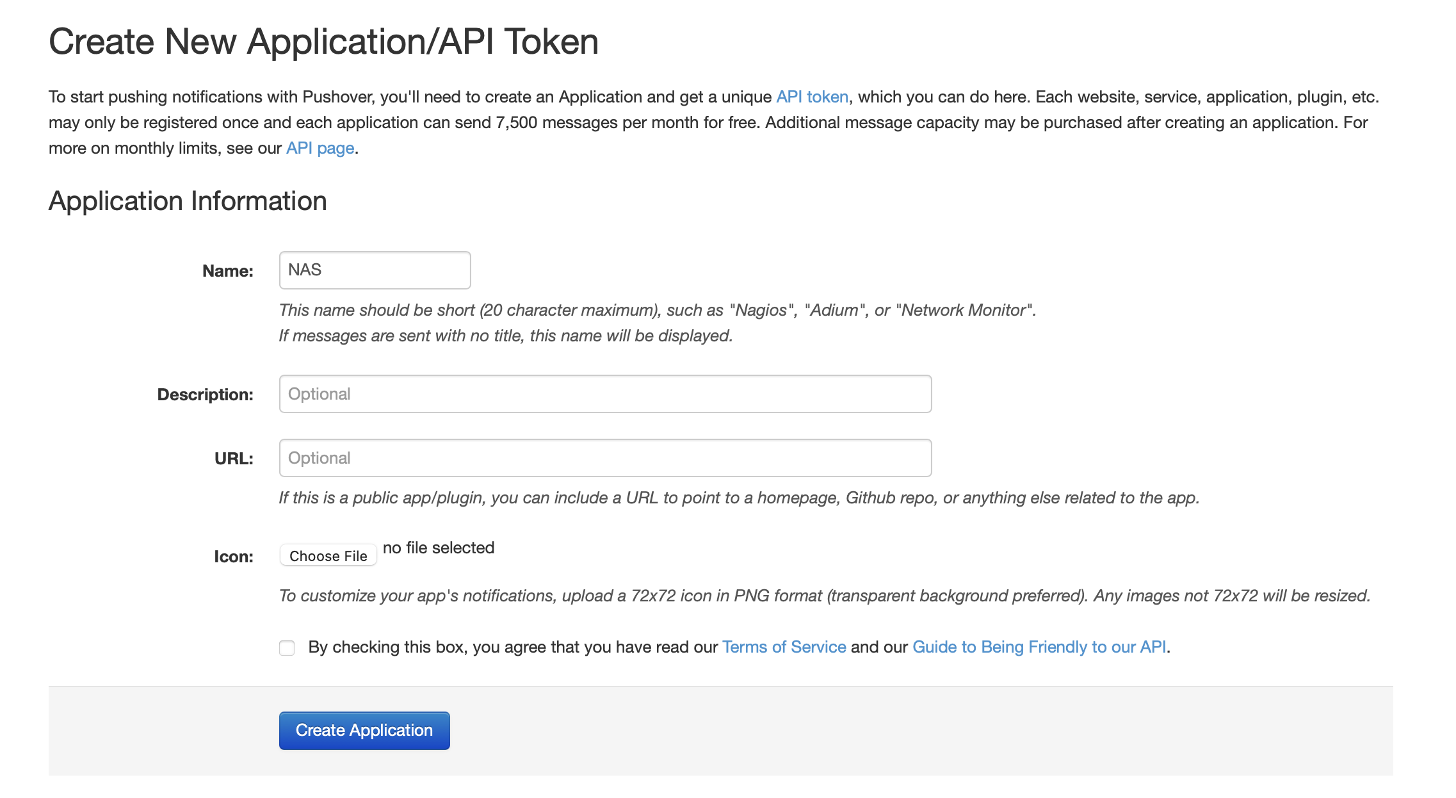1456x798 pixels.
Task: Click into the Description optional field
Action: point(605,394)
